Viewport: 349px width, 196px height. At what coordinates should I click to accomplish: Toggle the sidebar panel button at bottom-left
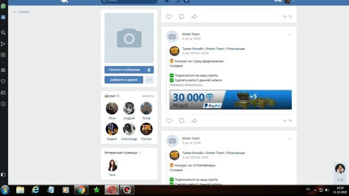[3, 175]
